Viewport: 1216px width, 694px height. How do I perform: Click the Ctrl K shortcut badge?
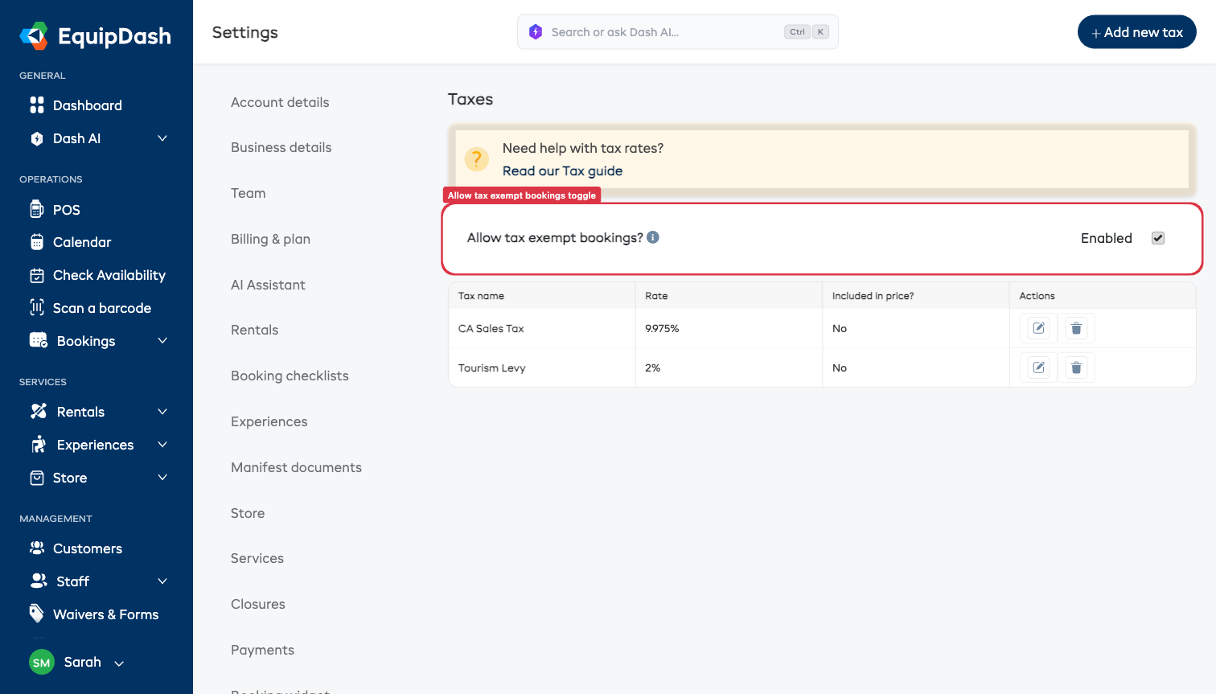click(x=807, y=32)
